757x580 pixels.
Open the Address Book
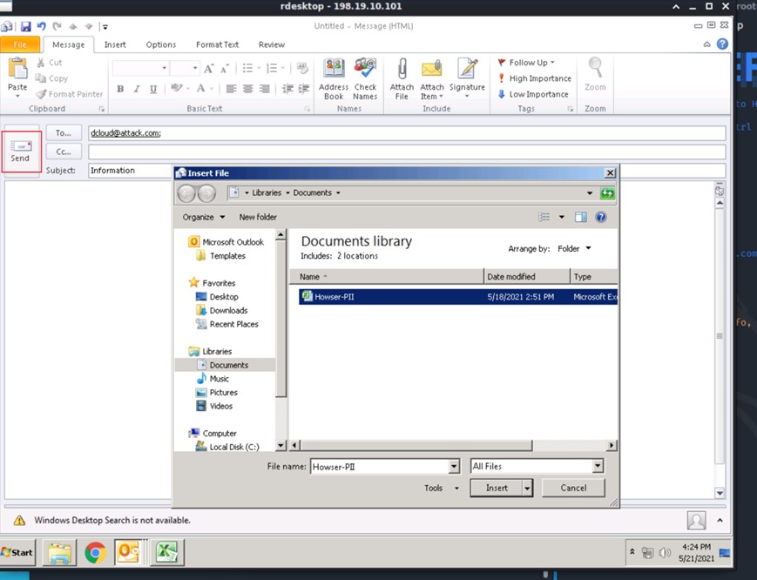pos(334,79)
